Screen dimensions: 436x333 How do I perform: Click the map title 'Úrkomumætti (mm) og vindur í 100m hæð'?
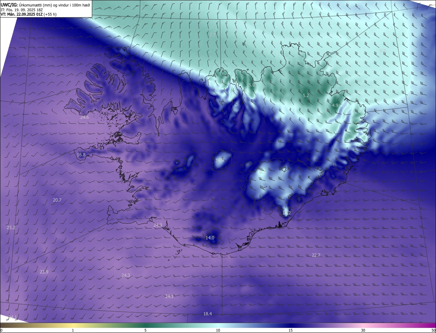[54, 4]
